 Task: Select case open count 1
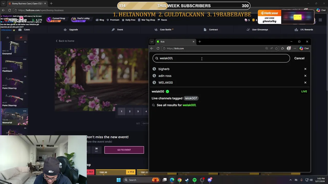(121, 111)
